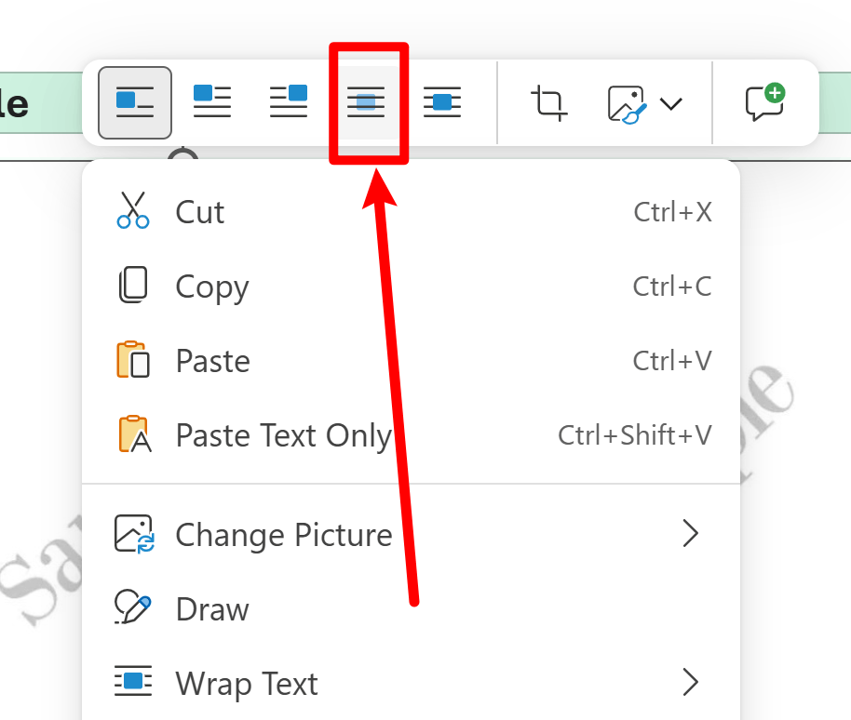Open the picture styles dropdown chevron

tap(671, 103)
